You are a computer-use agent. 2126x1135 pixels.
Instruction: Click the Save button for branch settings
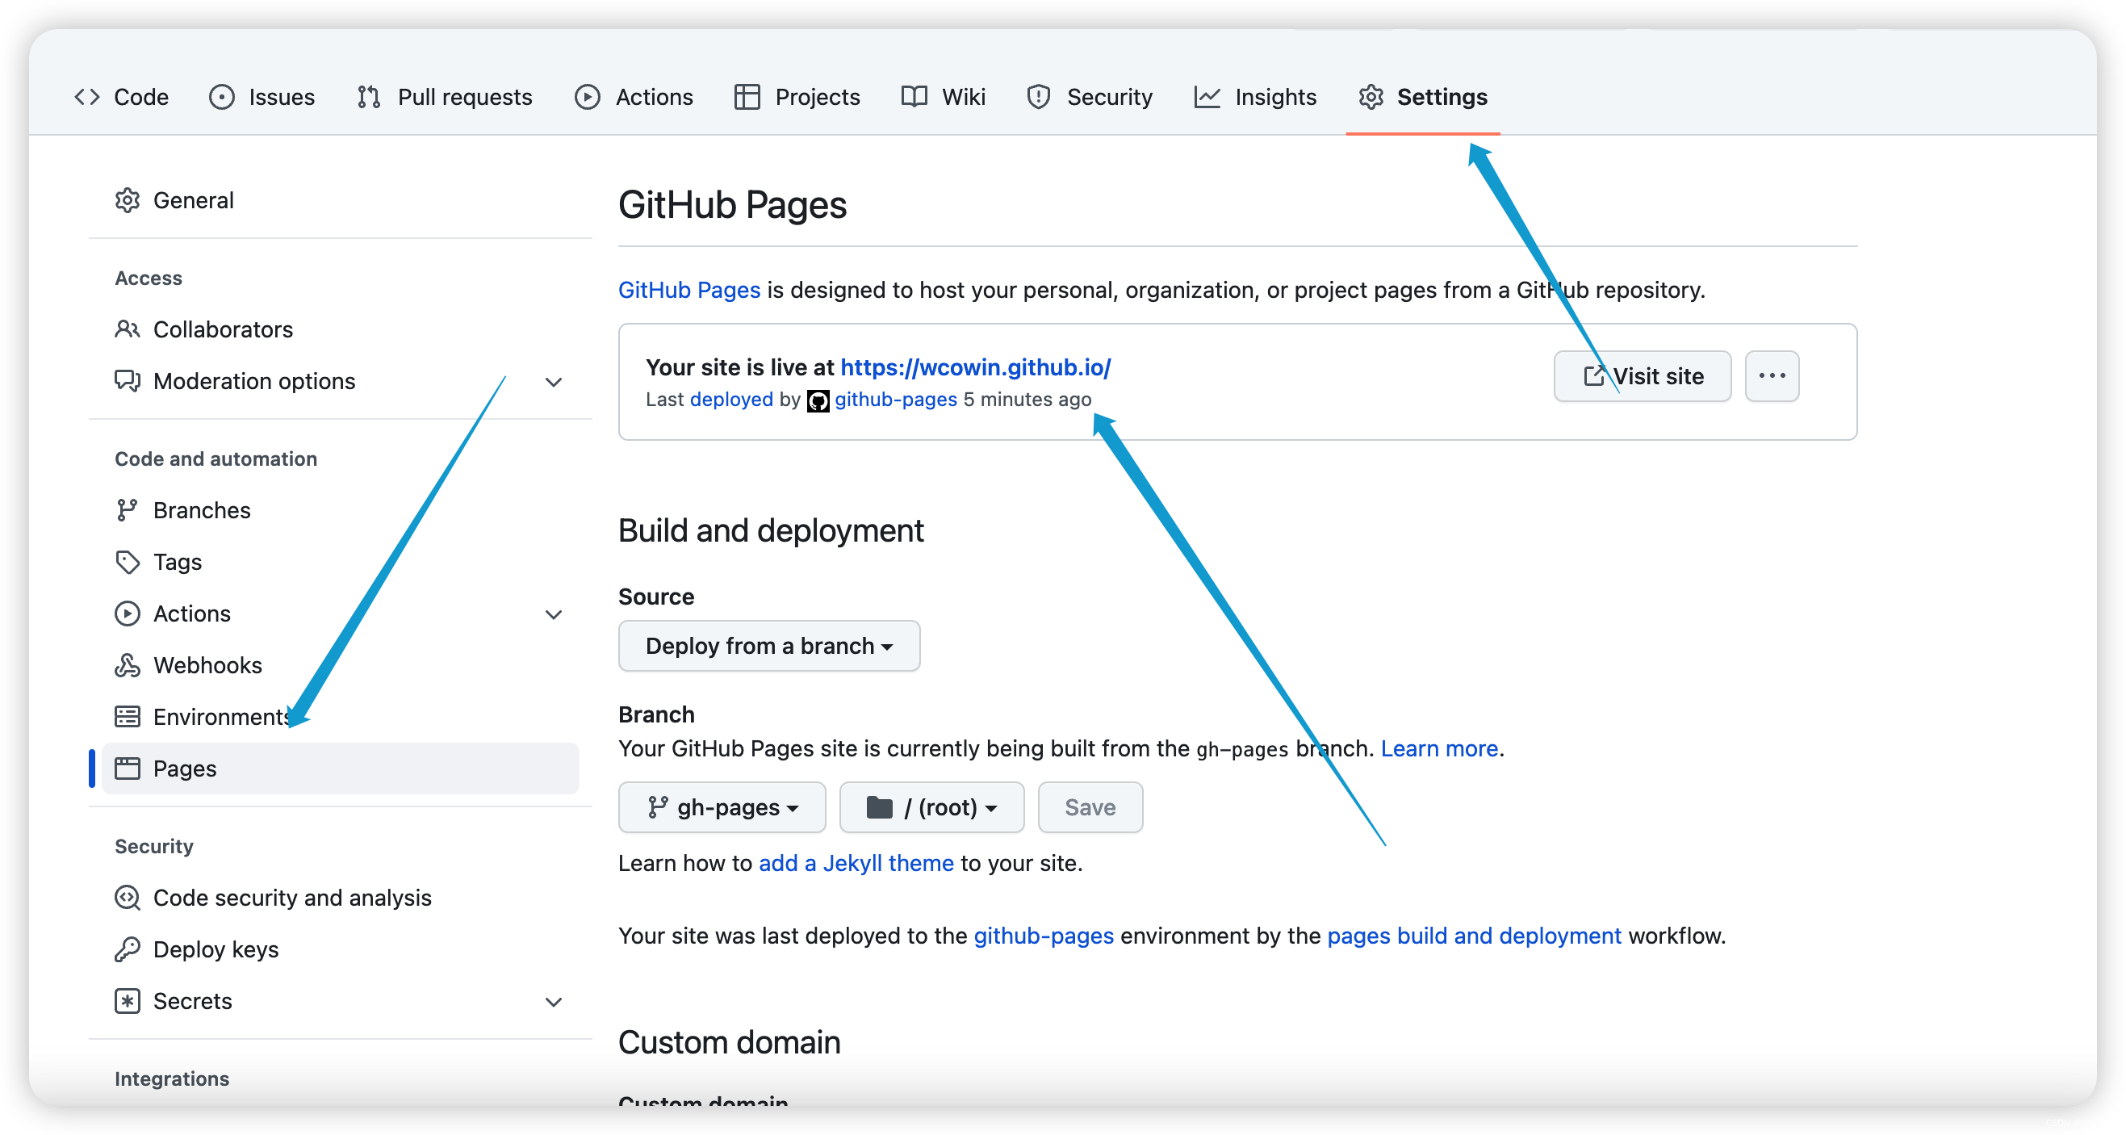[1091, 807]
